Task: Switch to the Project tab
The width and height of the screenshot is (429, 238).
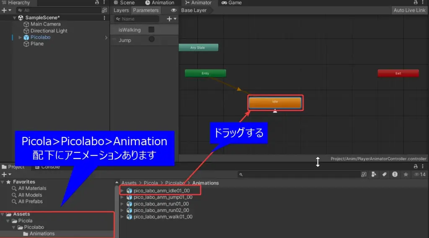Action: click(13, 166)
